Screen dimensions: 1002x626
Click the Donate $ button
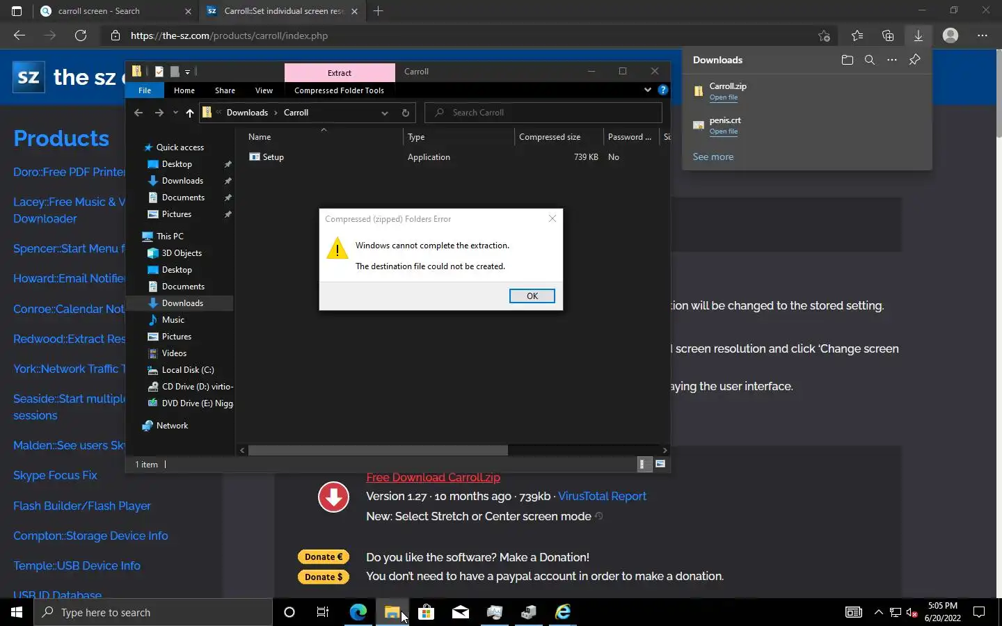pyautogui.click(x=324, y=577)
